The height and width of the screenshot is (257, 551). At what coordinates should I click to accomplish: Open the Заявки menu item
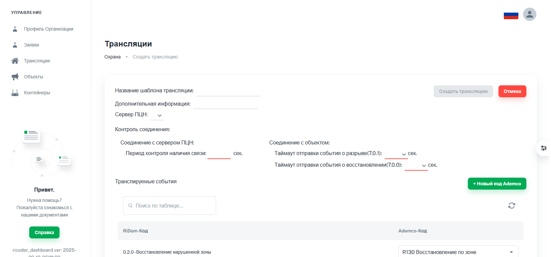click(31, 45)
